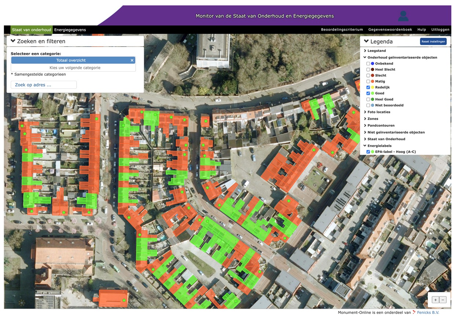Tick the Heel Goed checkbox
Viewport: 453px width, 316px height.
(368, 99)
